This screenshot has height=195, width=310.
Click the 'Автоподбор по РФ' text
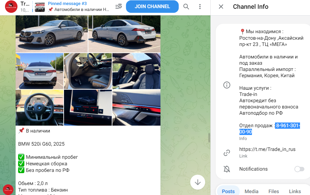pos(261,113)
